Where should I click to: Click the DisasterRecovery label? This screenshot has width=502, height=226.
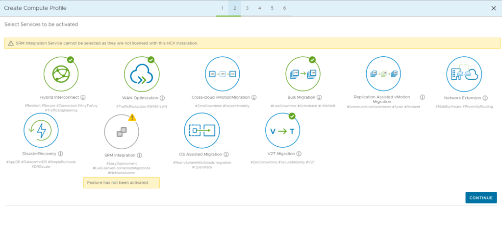click(x=39, y=154)
